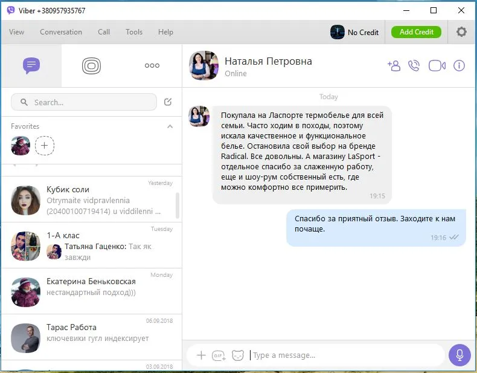Viewport: 477px width, 373px height.
Task: Click the Viber logo in the title bar
Action: [x=11, y=10]
